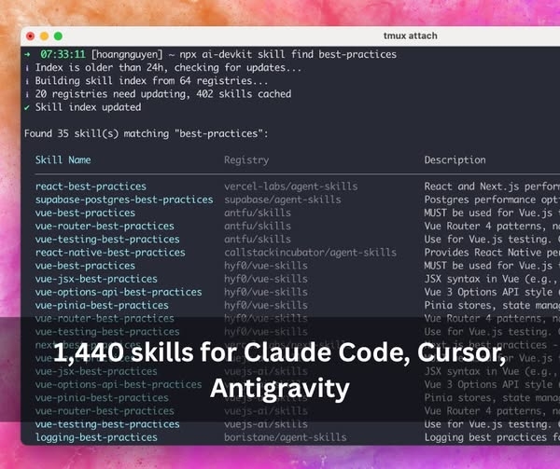Click the description 'Logging best practices'
The image size is (560, 469).
point(492,437)
